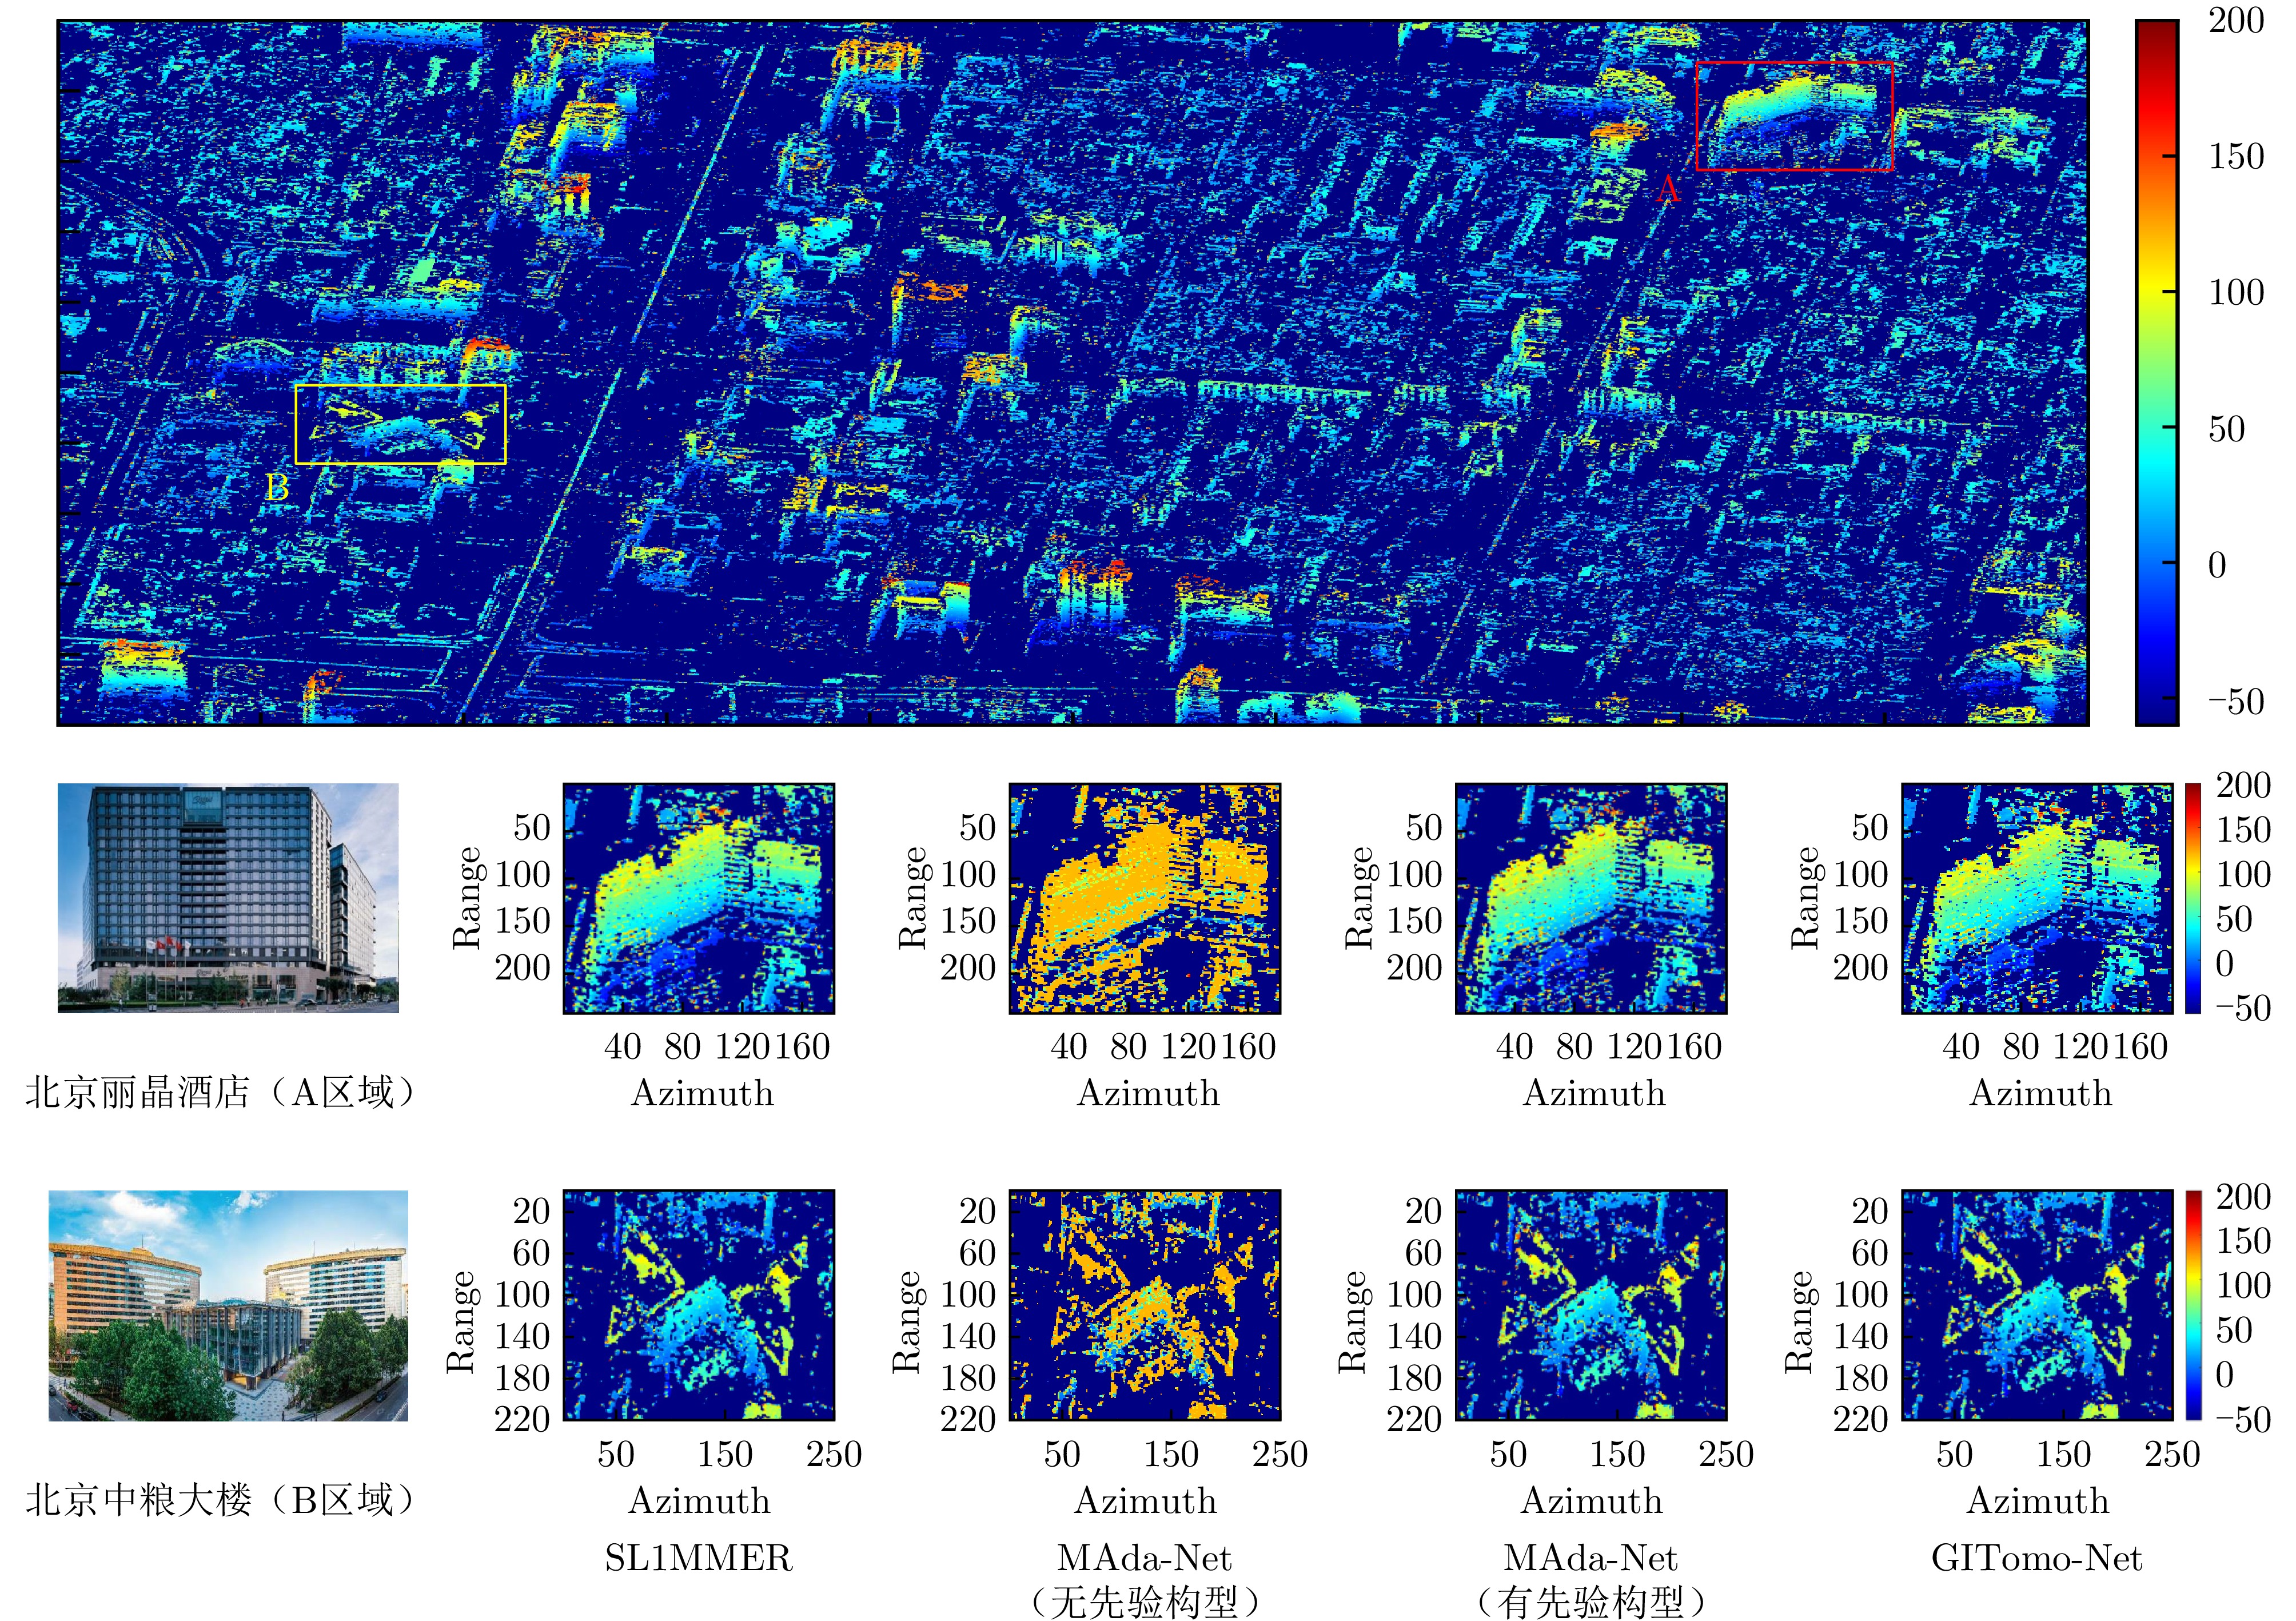This screenshot has height=1621, width=2296.
Task: Click the SL1MMER label text
Action: pyautogui.click(x=698, y=1557)
